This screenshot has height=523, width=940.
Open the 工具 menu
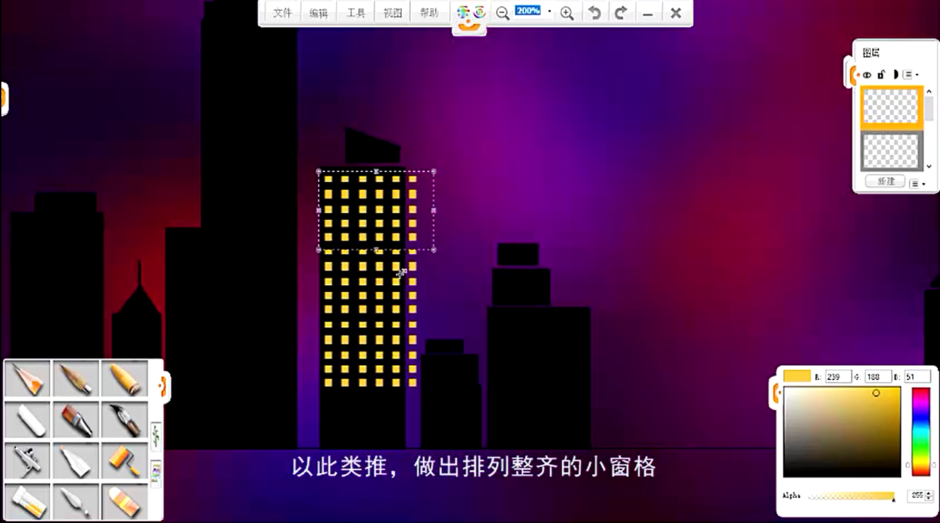(x=356, y=14)
